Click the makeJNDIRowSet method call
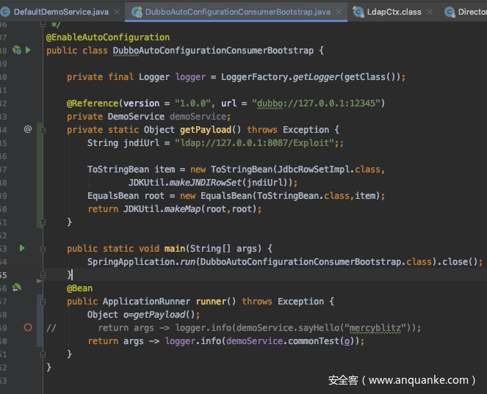Image resolution: width=487 pixels, height=394 pixels. tap(205, 183)
